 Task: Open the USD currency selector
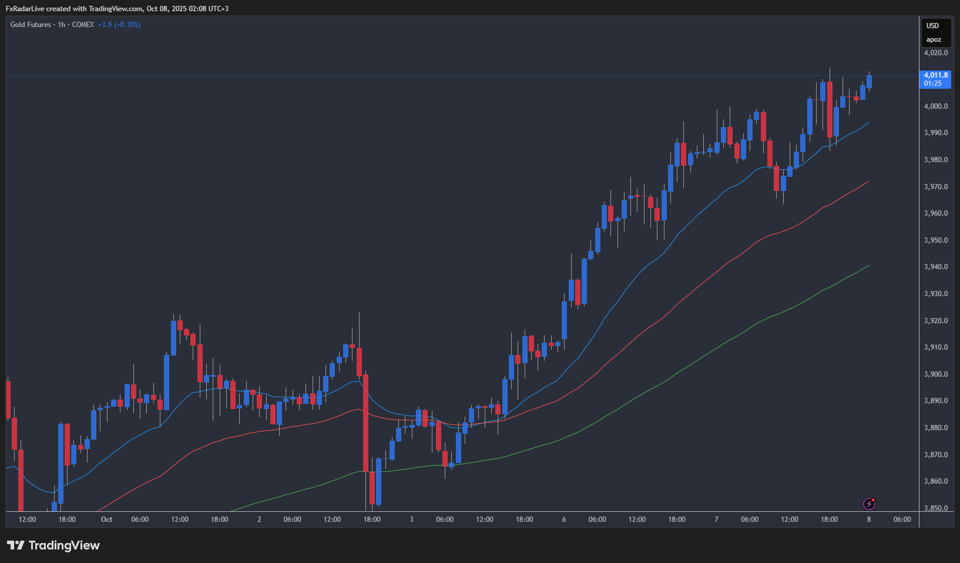(932, 26)
